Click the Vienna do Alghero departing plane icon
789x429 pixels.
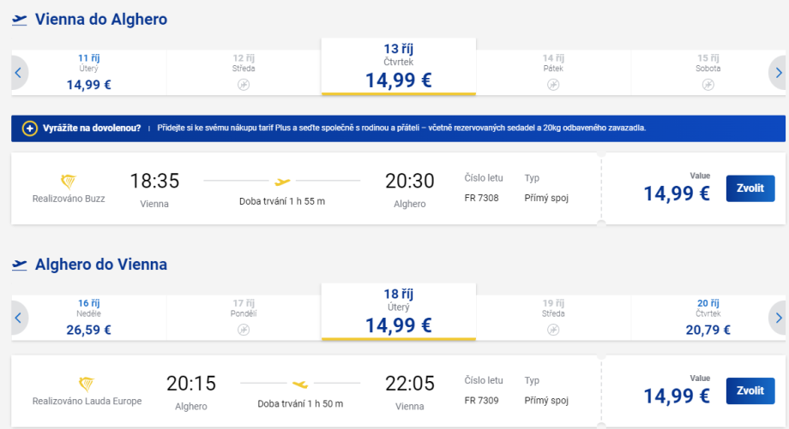pos(20,20)
